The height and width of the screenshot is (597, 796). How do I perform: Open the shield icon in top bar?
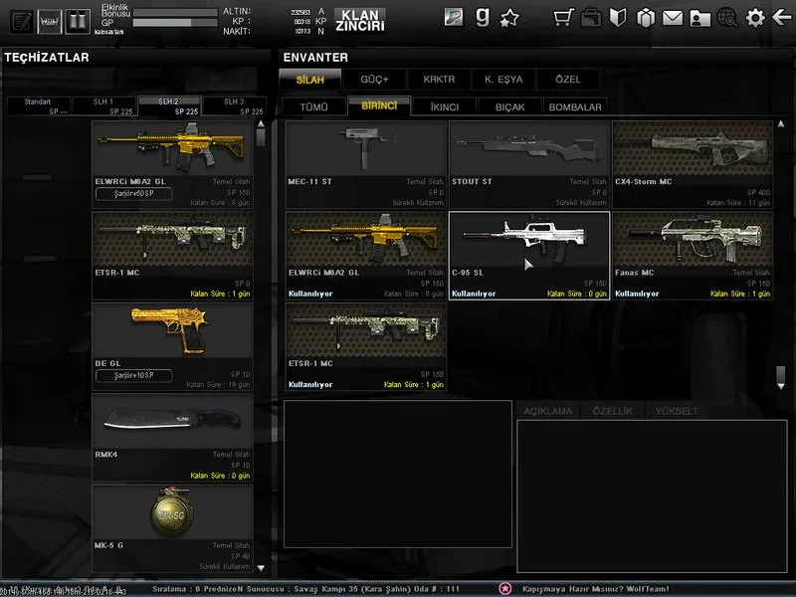point(618,18)
